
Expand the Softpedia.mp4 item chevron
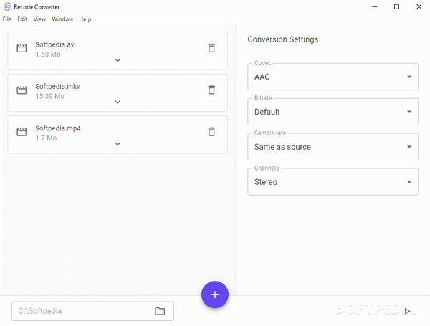(x=118, y=144)
